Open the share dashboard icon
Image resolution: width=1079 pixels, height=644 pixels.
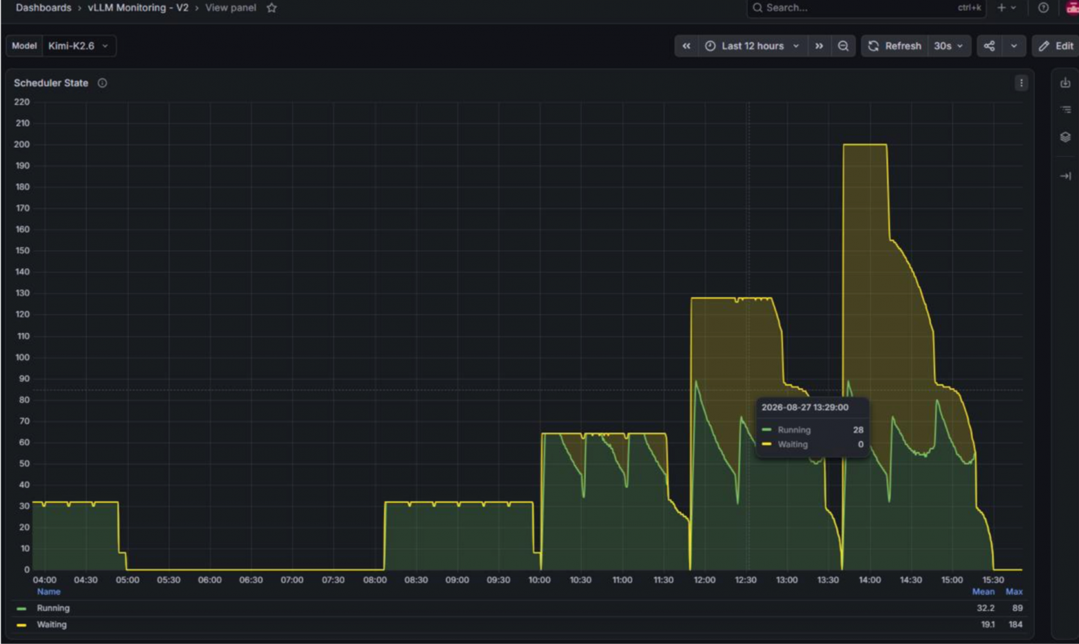point(990,46)
